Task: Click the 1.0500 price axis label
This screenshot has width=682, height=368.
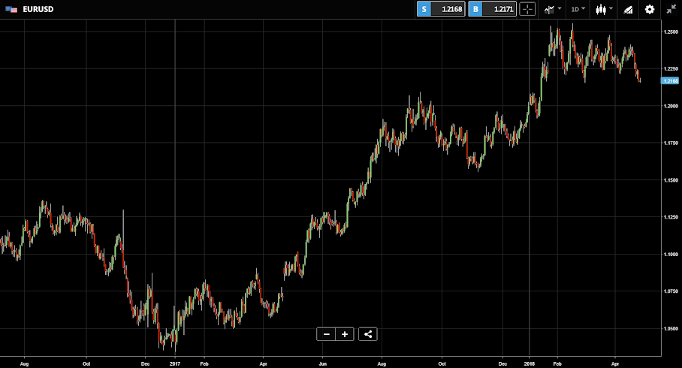Action: pos(671,329)
